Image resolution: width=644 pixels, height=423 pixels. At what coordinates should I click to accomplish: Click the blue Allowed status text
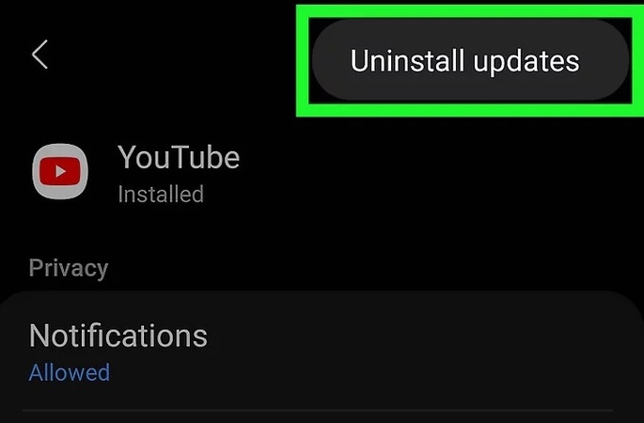69,372
